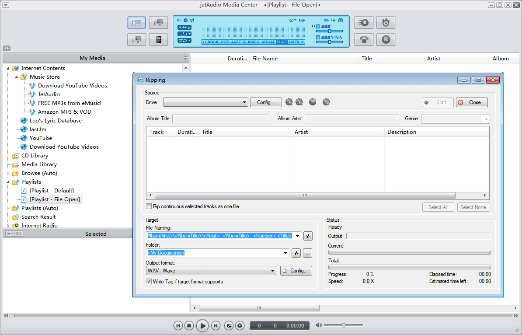The height and width of the screenshot is (335, 522).
Task: Uncheck Write Tag if target format supports
Action: 149,282
